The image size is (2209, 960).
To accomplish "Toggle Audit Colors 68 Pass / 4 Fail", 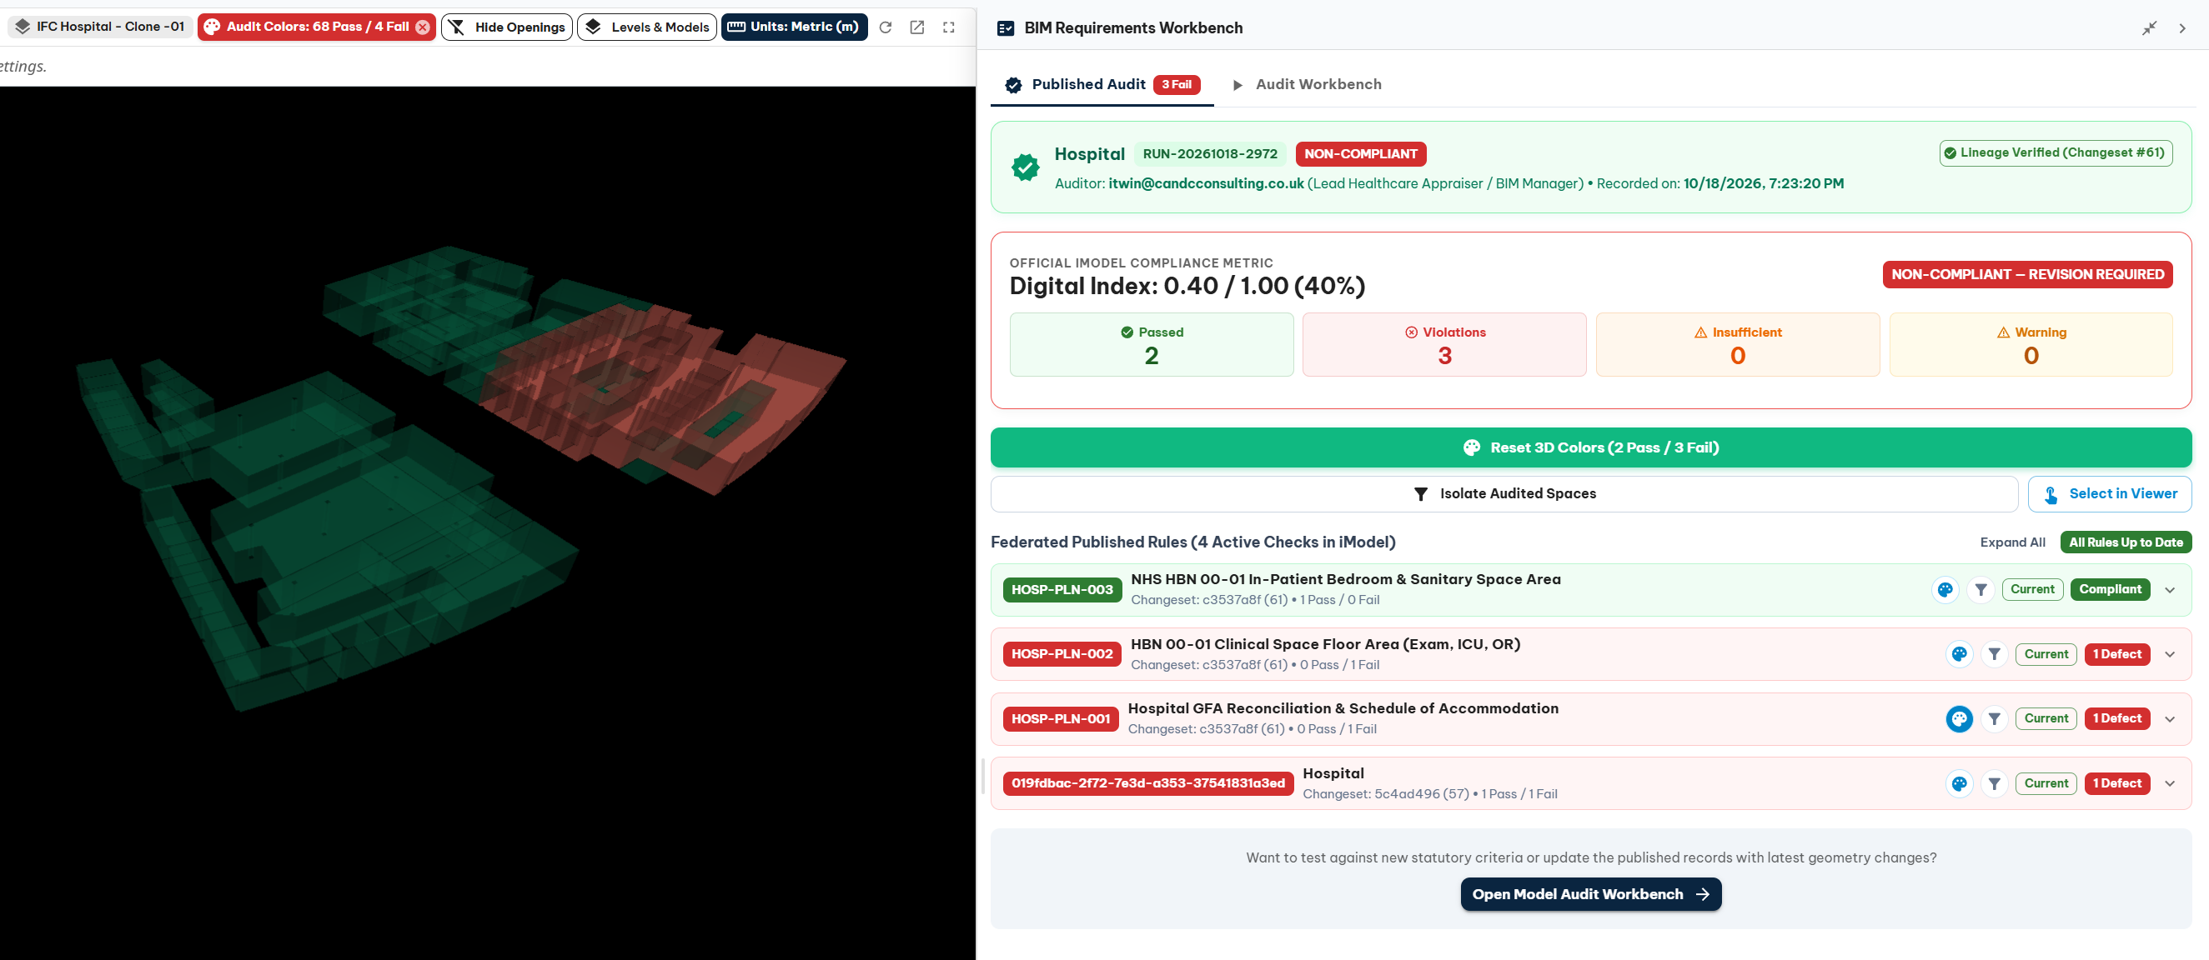I will tap(316, 27).
